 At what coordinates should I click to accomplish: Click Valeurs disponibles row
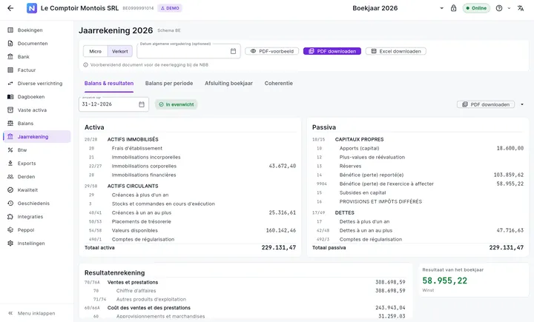[x=190, y=230]
